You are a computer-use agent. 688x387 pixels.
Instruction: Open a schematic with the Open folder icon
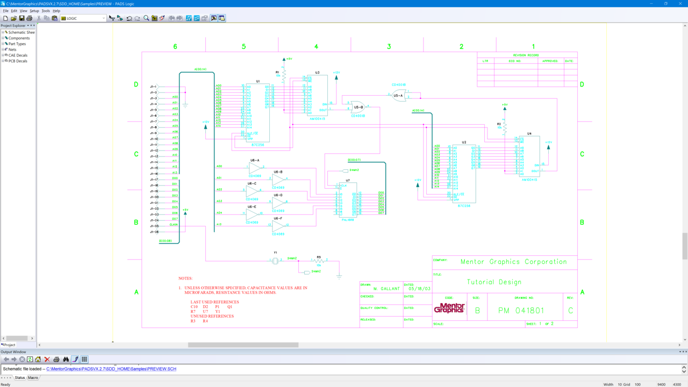coord(13,18)
